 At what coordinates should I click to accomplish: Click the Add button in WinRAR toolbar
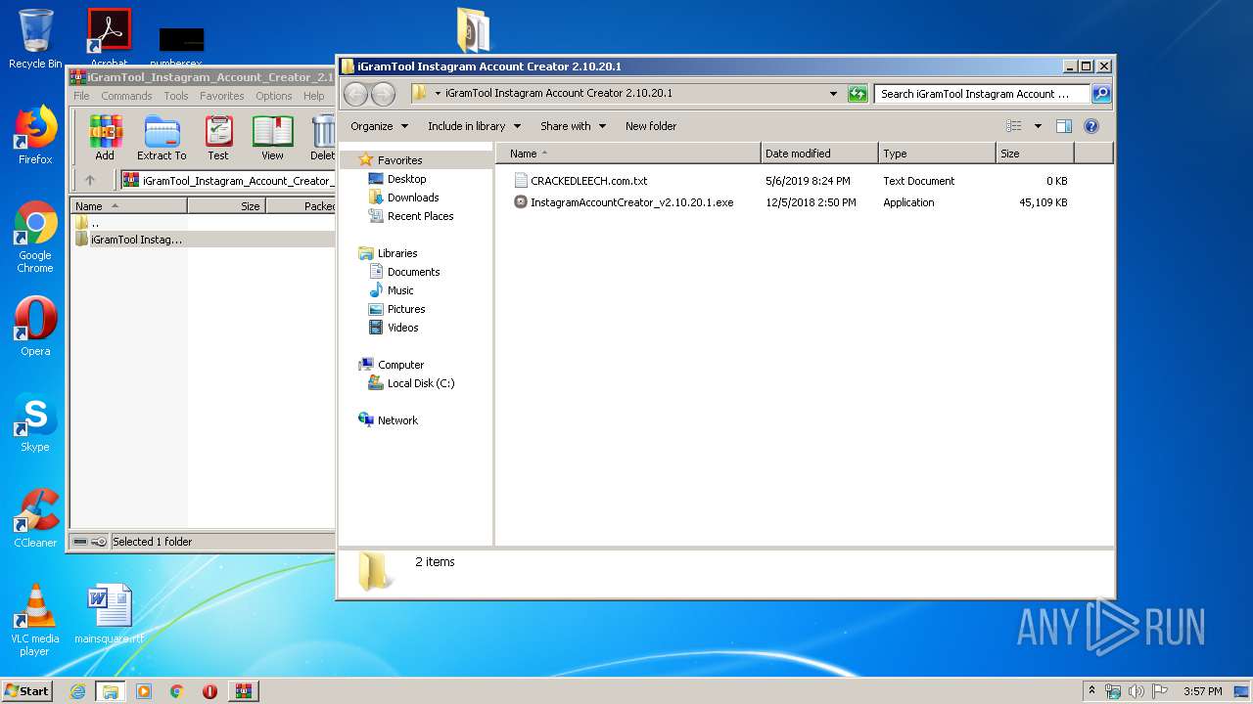[105, 137]
